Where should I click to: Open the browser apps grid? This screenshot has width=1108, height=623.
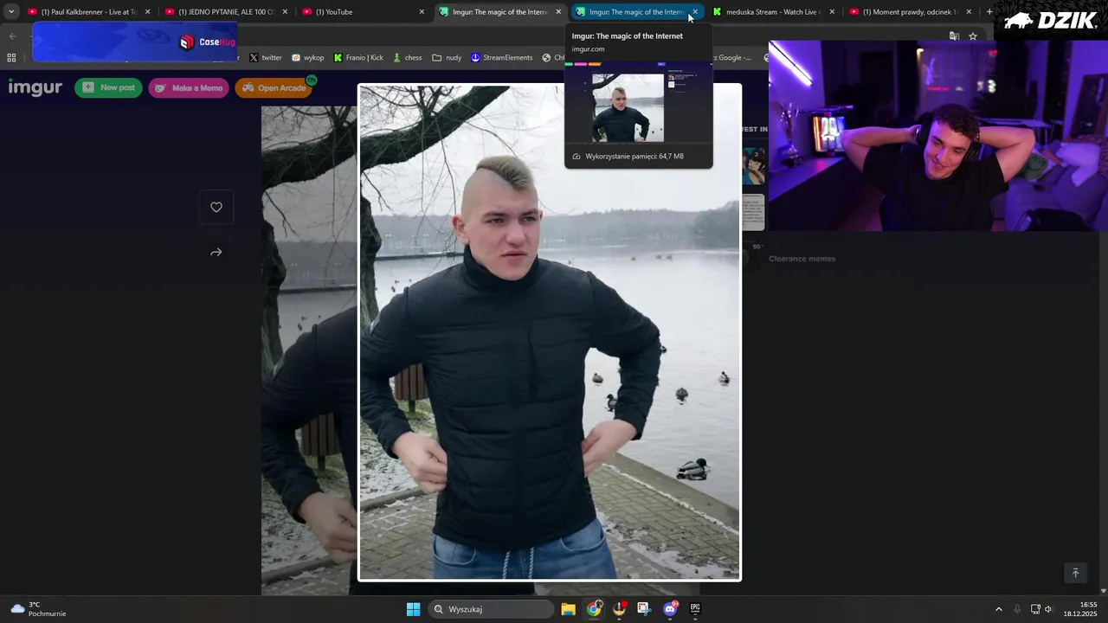pos(11,58)
